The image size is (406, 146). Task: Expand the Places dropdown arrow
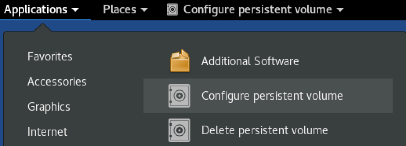click(144, 10)
